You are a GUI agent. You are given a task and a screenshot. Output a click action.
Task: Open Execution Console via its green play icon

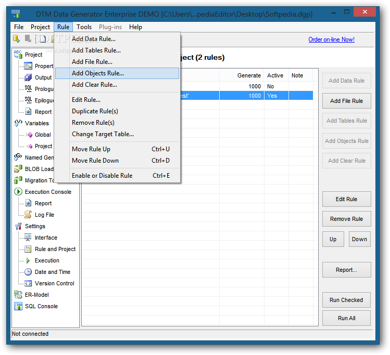[18, 192]
